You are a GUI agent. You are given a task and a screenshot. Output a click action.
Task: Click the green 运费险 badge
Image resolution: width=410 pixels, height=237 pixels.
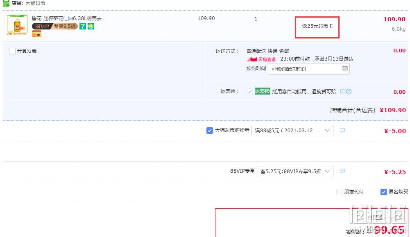(x=262, y=91)
